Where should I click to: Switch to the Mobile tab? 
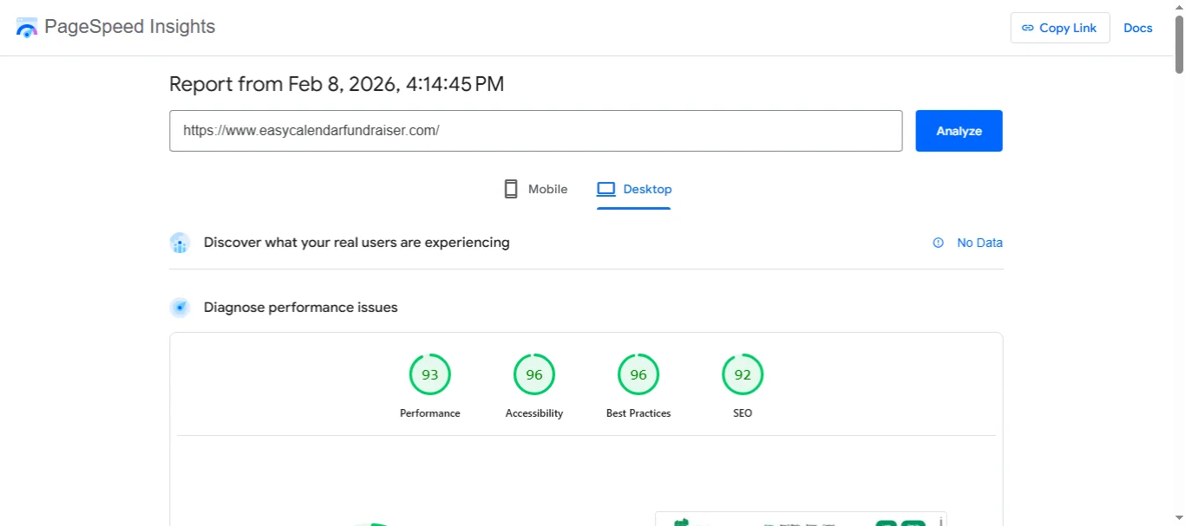[535, 189]
